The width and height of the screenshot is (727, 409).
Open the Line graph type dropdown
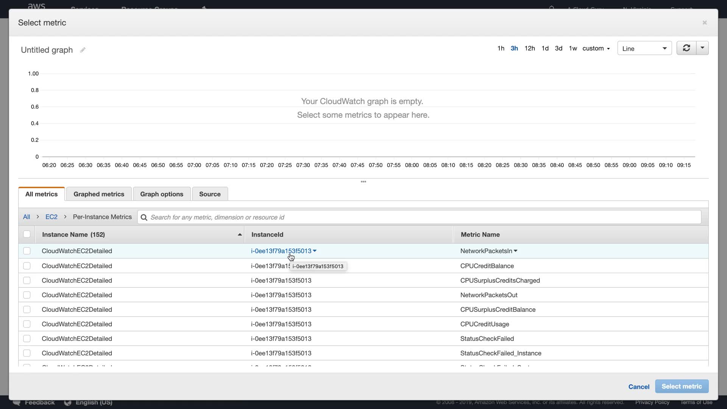tap(644, 48)
